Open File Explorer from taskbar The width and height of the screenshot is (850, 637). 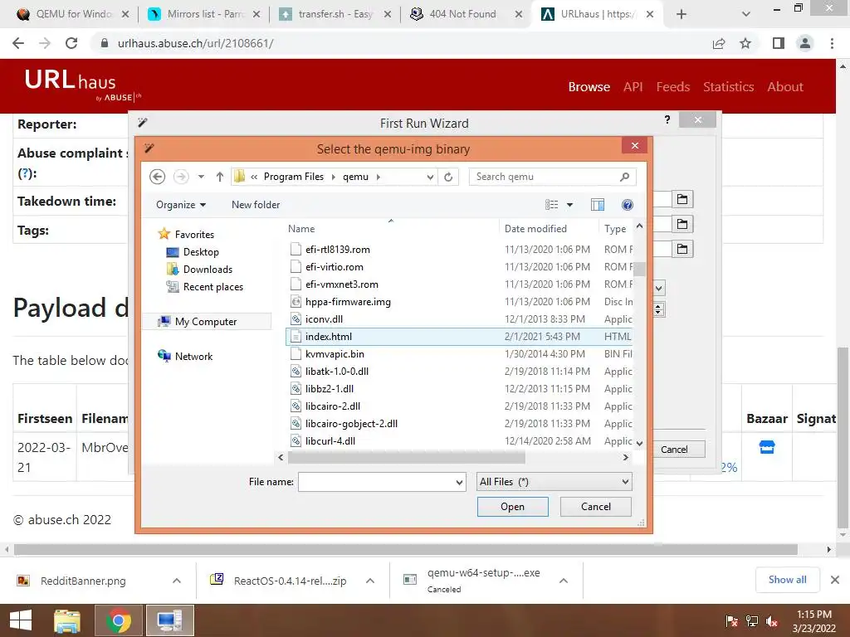pos(67,620)
